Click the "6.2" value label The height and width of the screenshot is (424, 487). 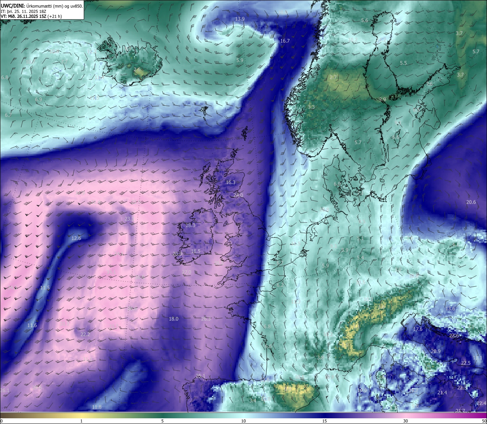[x=280, y=285]
